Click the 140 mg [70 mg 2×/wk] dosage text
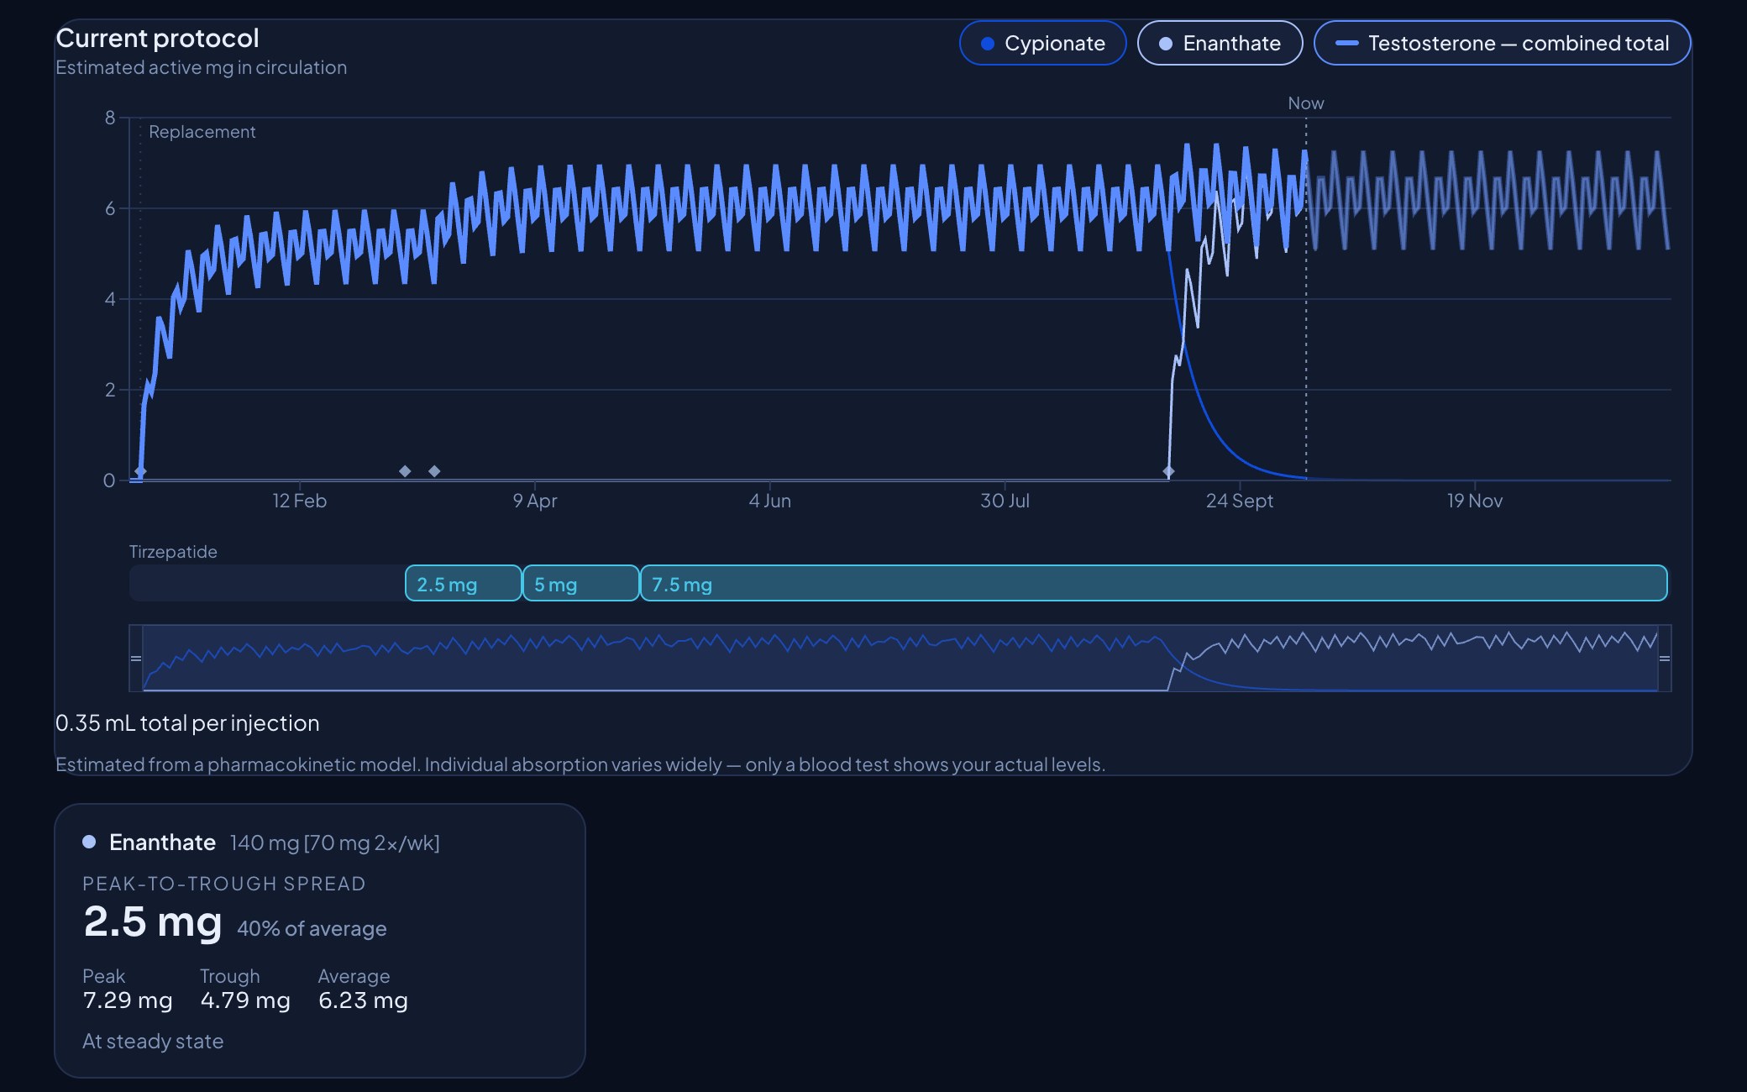Image resolution: width=1747 pixels, height=1092 pixels. click(335, 843)
